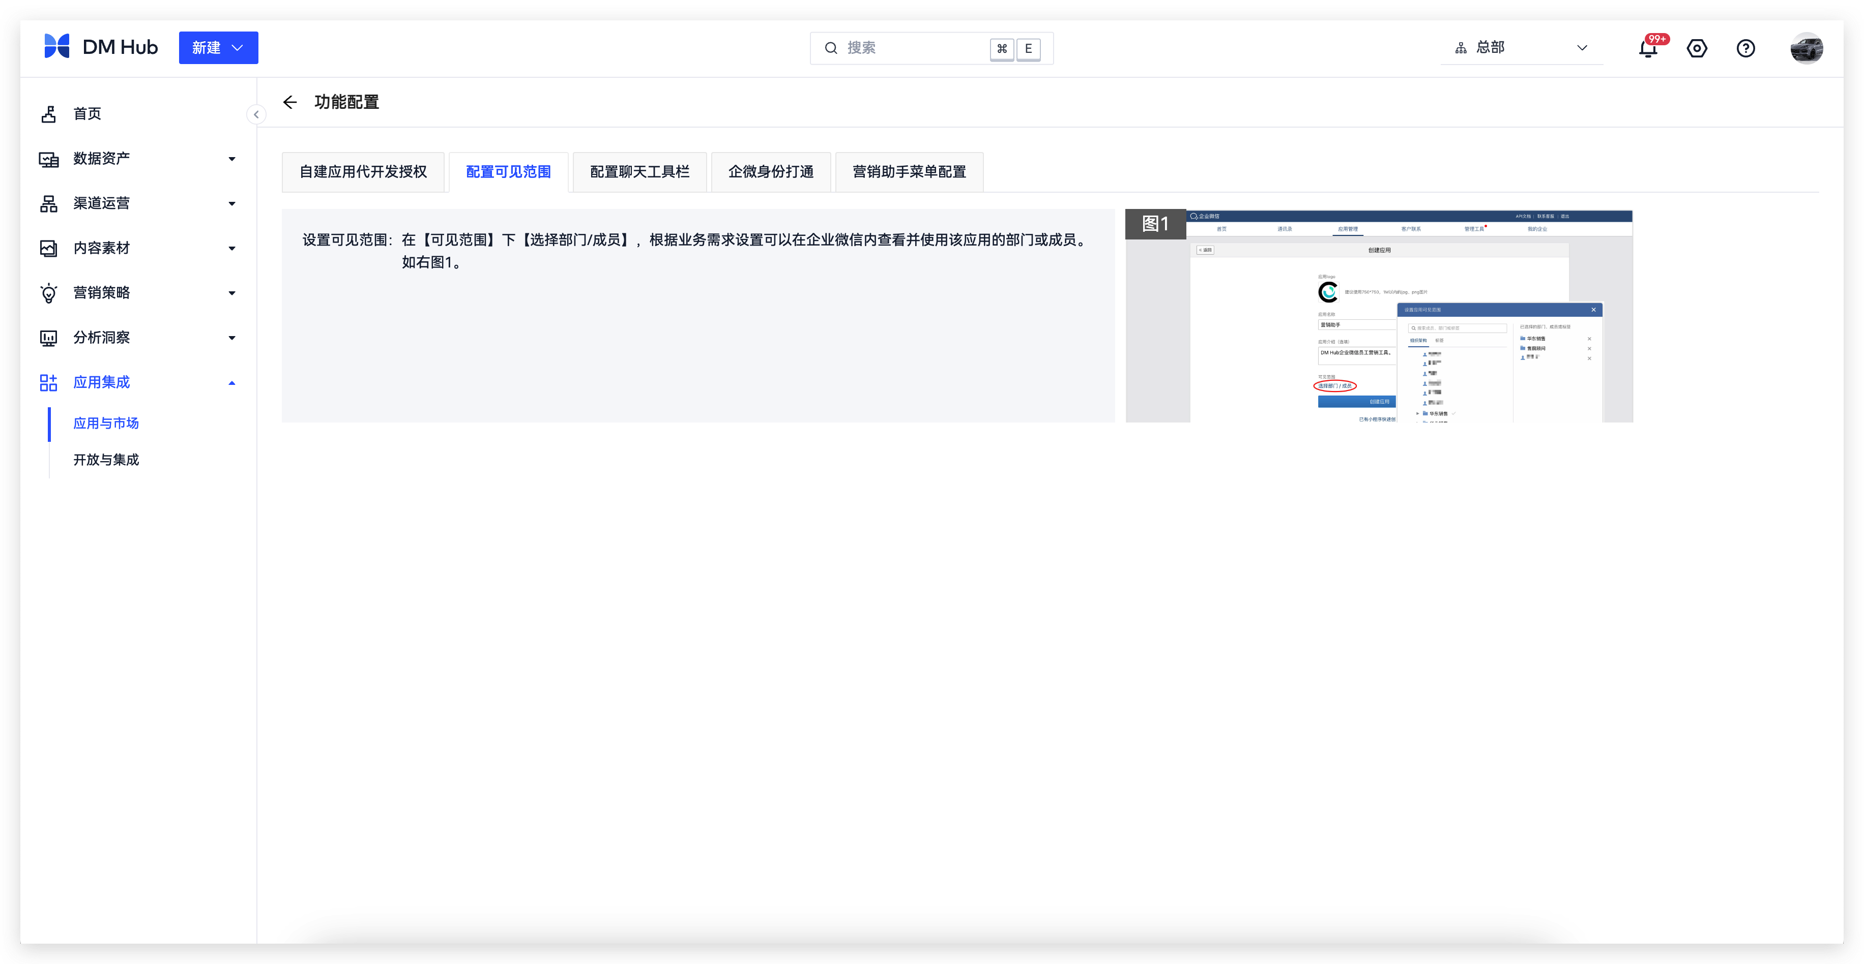This screenshot has width=1864, height=964.
Task: Open the 总部 organization selector
Action: [1521, 48]
